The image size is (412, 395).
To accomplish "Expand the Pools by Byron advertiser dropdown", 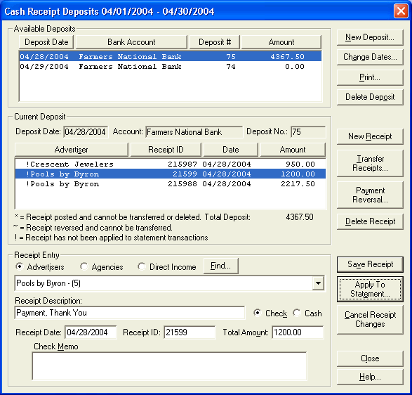I will 318,283.
